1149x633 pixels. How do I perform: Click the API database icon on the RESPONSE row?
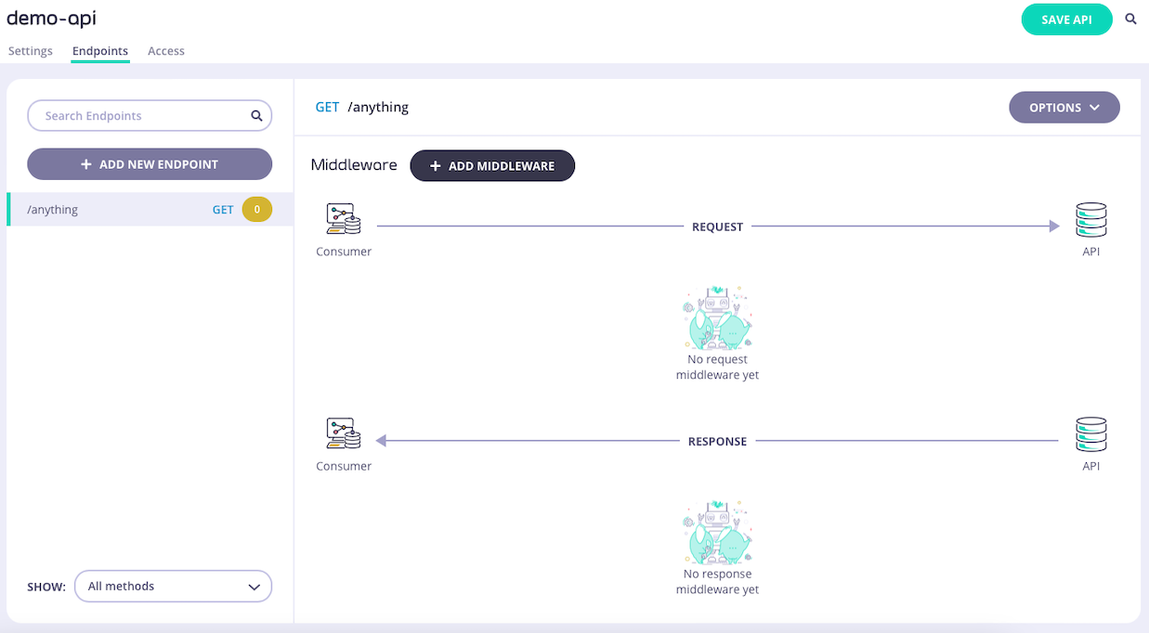tap(1091, 434)
